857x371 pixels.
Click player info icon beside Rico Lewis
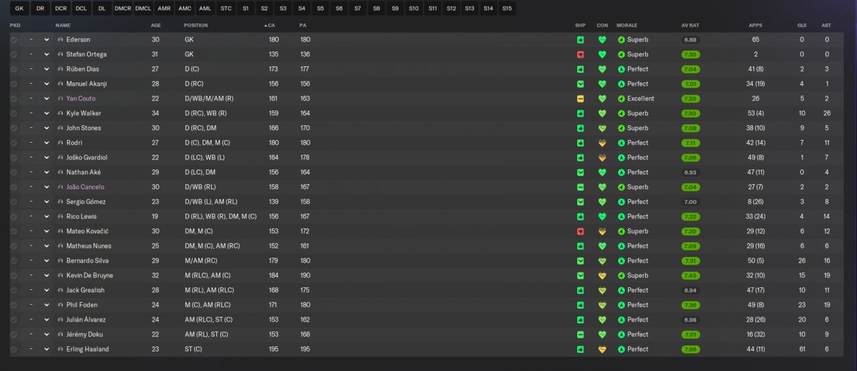pyautogui.click(x=60, y=216)
